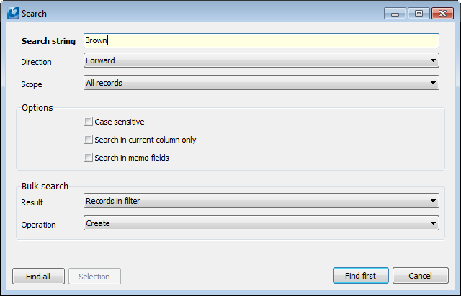Expand the Scope dropdown arrow

(x=433, y=83)
